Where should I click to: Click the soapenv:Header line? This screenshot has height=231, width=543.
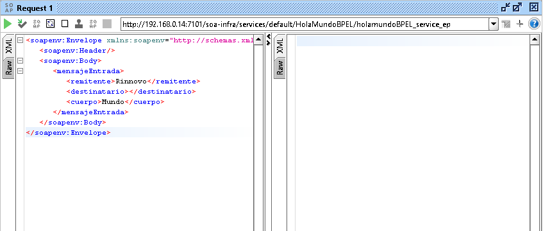click(77, 51)
